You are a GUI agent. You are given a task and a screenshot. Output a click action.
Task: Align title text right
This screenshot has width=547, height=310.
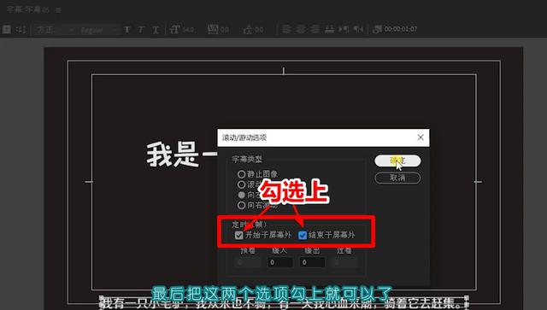[x=315, y=30]
